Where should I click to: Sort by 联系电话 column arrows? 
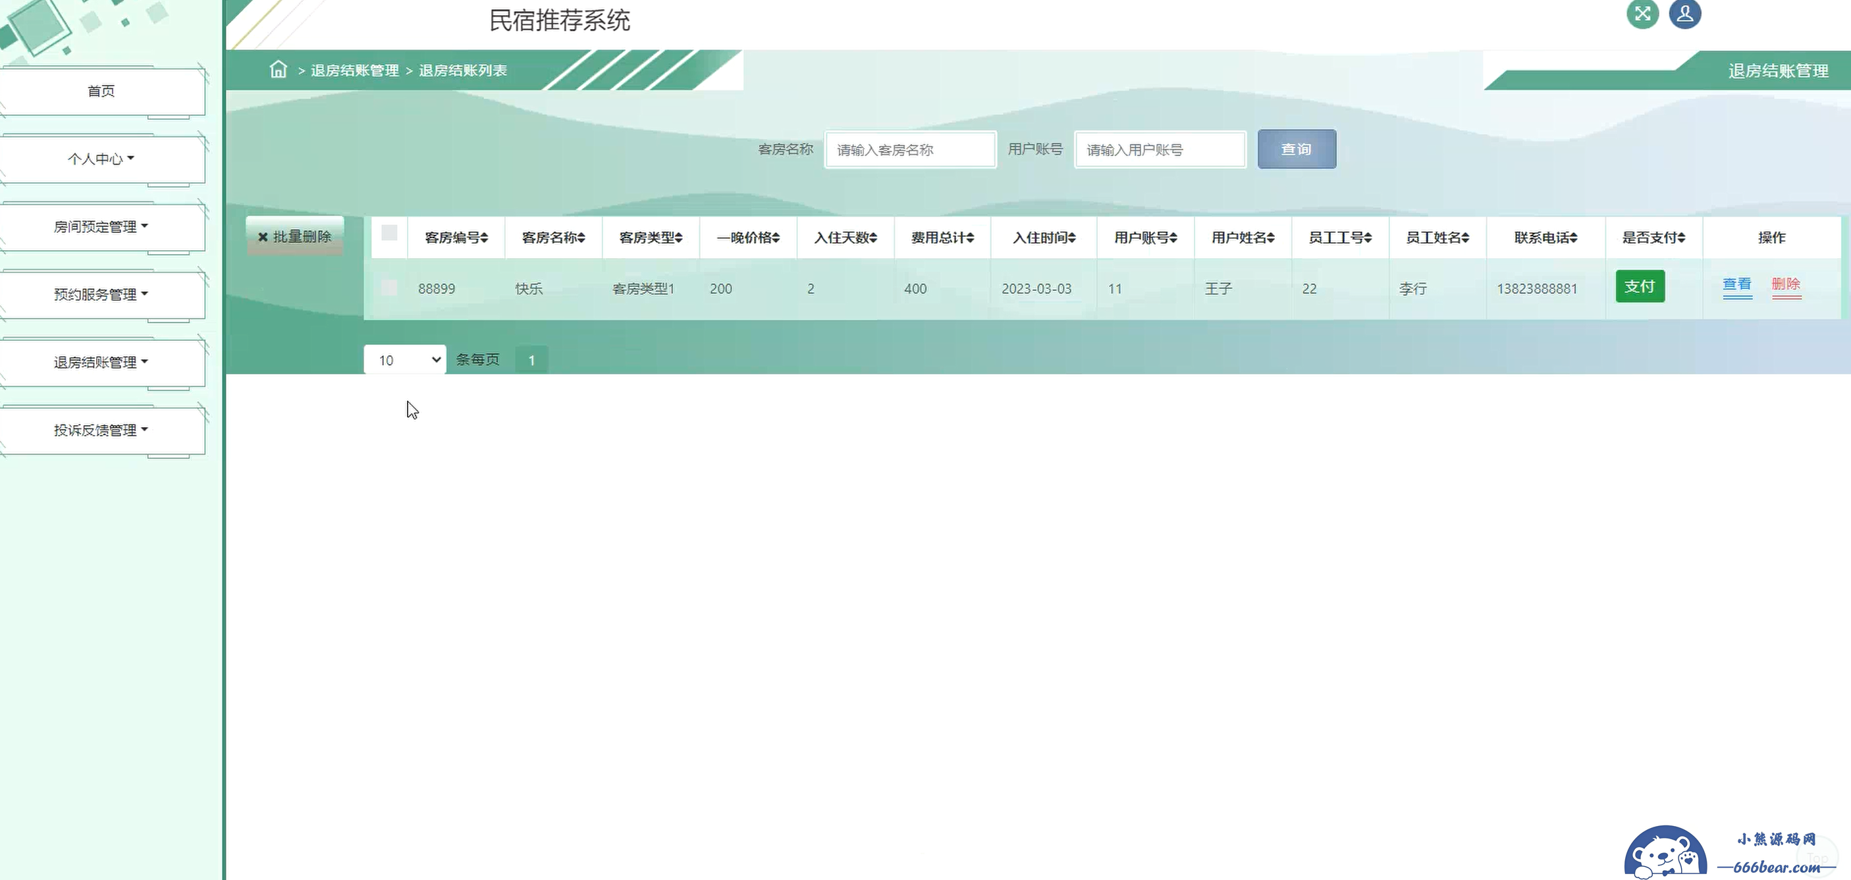(x=1574, y=238)
